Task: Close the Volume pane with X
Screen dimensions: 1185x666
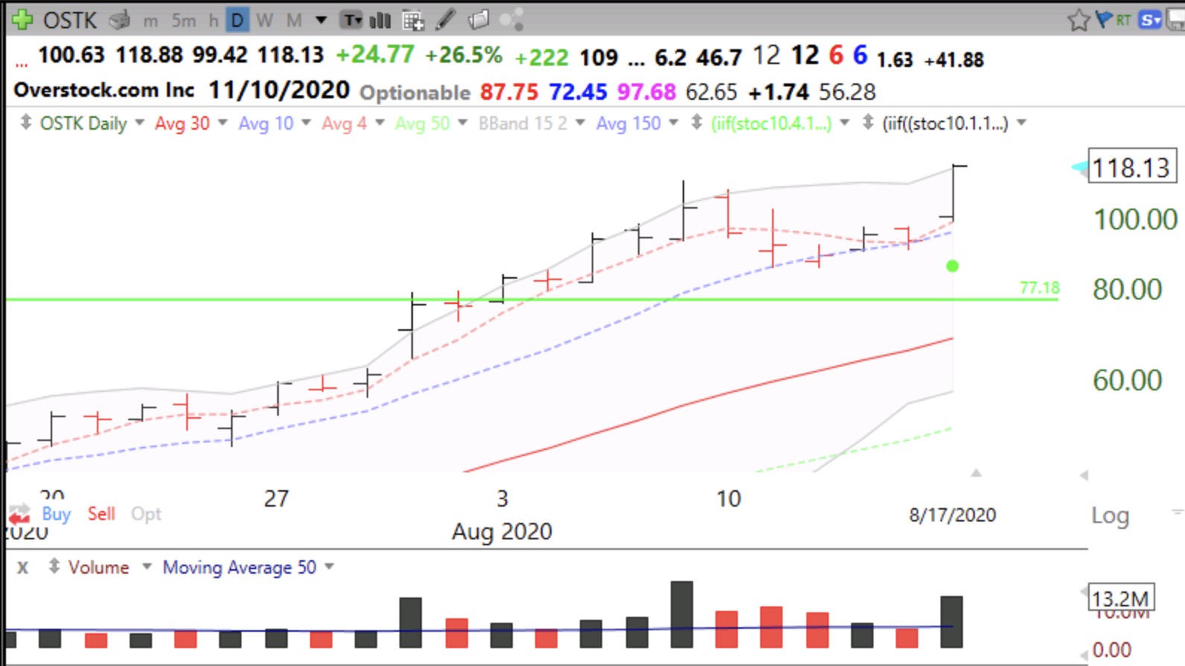Action: [23, 568]
